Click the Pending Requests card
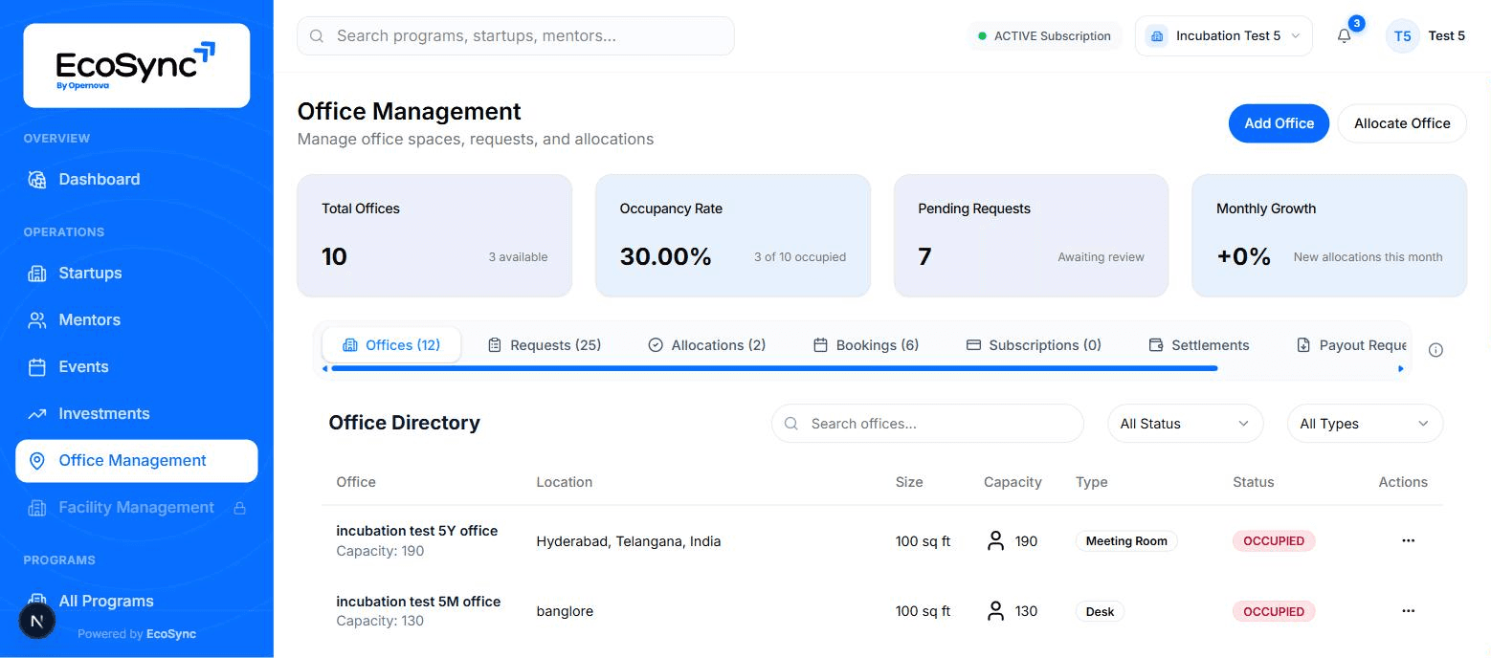 1031,235
